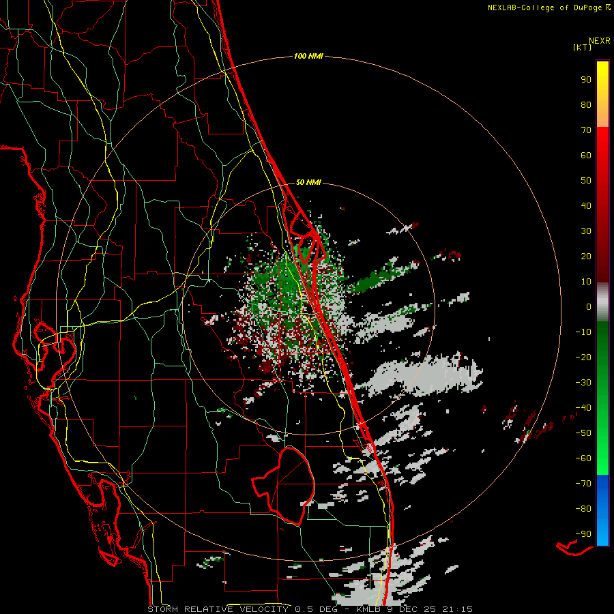Click the yellow top segment of the color bar
Image resolution: width=614 pixels, height=614 pixels.
pyautogui.click(x=602, y=94)
